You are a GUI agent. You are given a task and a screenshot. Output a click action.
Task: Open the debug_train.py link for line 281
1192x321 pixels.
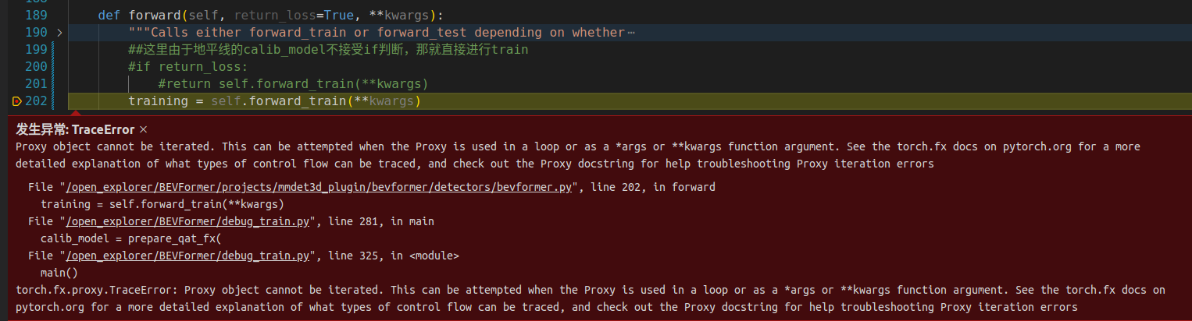188,221
